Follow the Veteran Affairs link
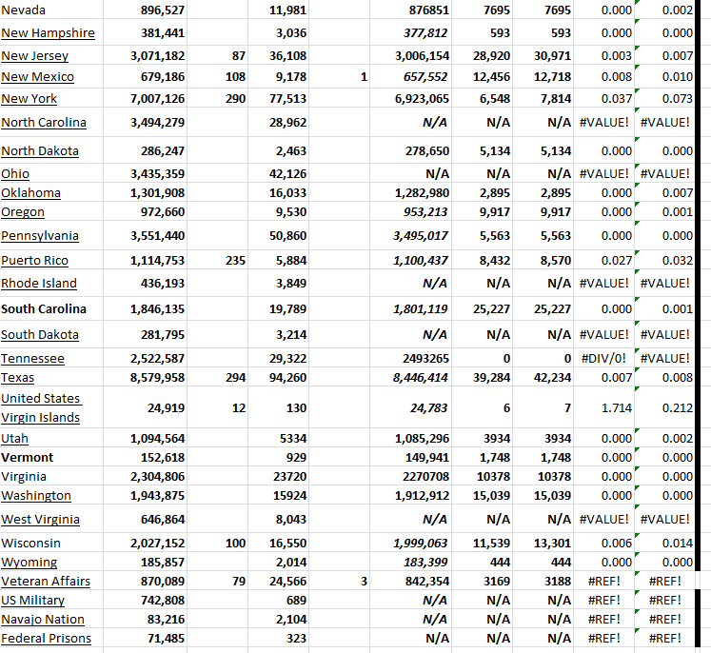 (x=46, y=582)
